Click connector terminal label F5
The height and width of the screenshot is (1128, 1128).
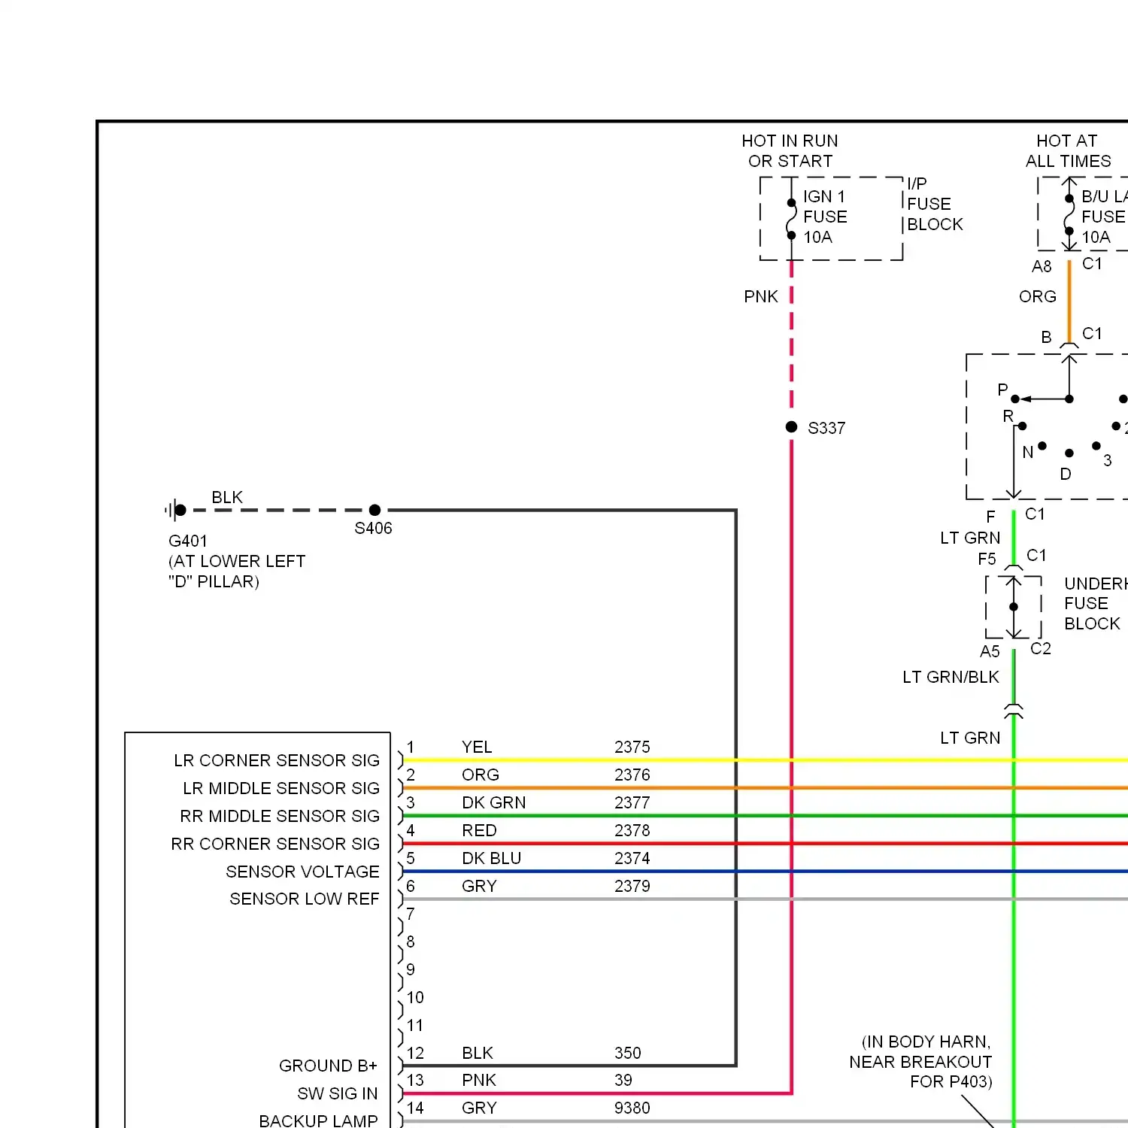coord(987,559)
